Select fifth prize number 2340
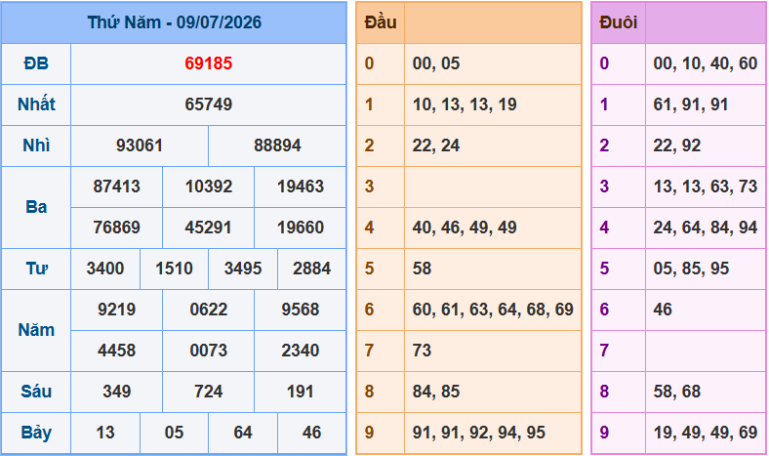Viewport: 769px width, 456px height. pyautogui.click(x=301, y=351)
